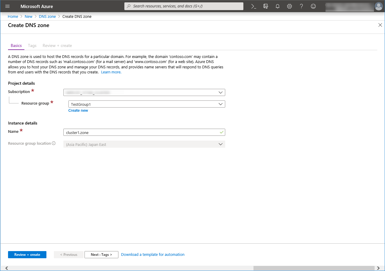Open your account avatar menu
The width and height of the screenshot is (385, 271).
tap(378, 6)
